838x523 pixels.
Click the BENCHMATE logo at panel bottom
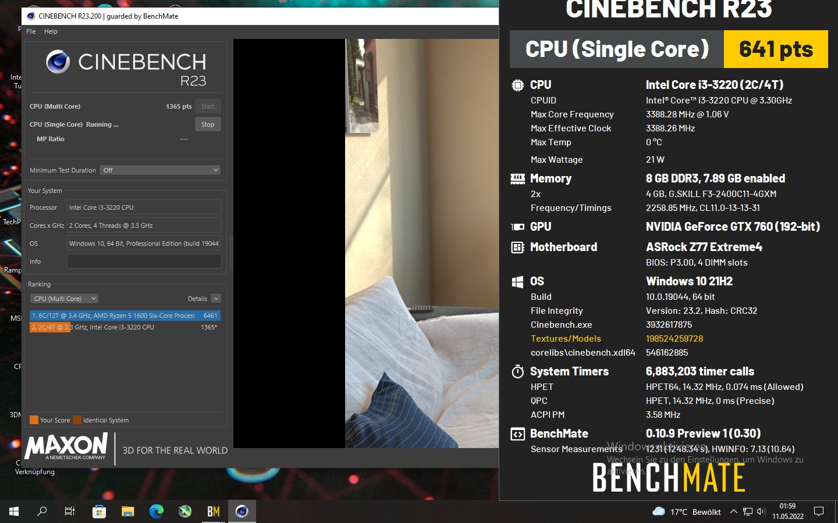(669, 477)
